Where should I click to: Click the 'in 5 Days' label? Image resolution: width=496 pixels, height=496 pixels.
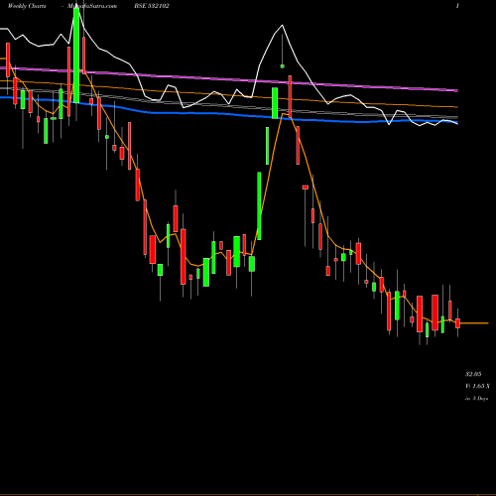[477, 399]
